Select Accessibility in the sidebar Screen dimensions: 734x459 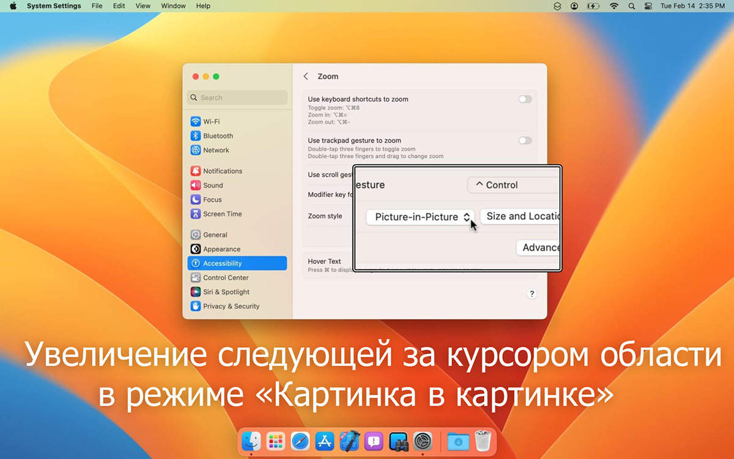click(237, 263)
